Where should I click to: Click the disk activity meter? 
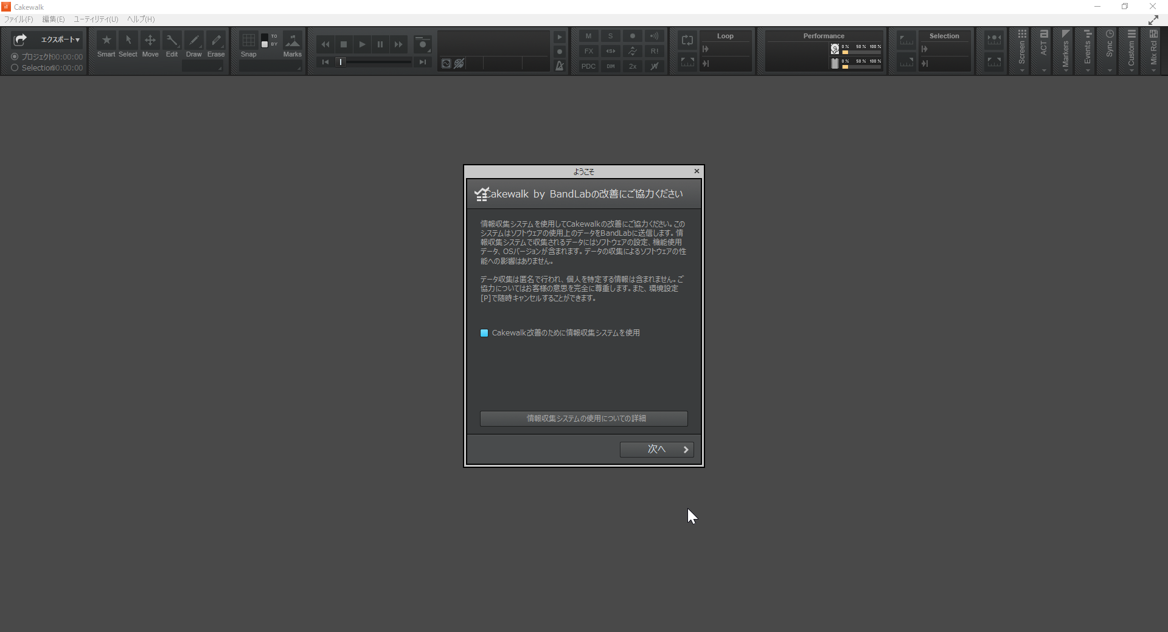[x=856, y=49]
